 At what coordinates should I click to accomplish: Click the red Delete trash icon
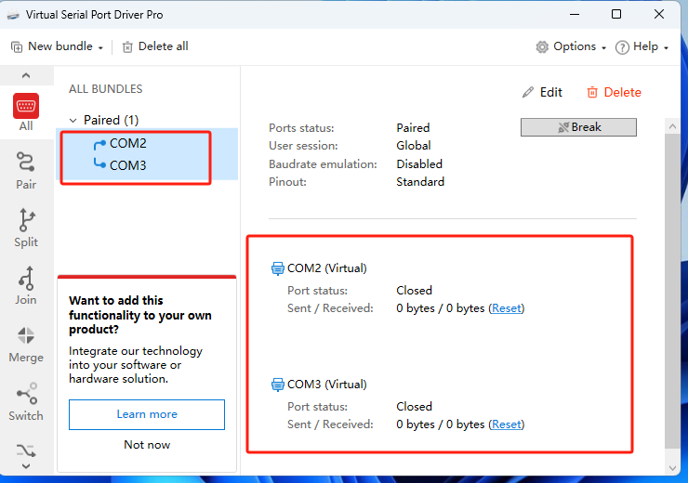click(592, 93)
